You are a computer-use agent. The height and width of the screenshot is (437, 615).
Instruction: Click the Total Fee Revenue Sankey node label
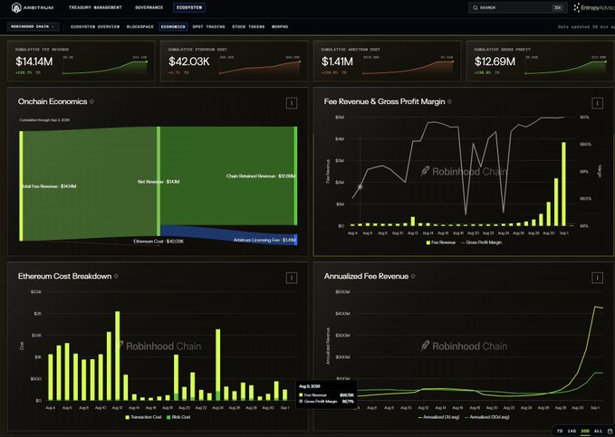50,186
